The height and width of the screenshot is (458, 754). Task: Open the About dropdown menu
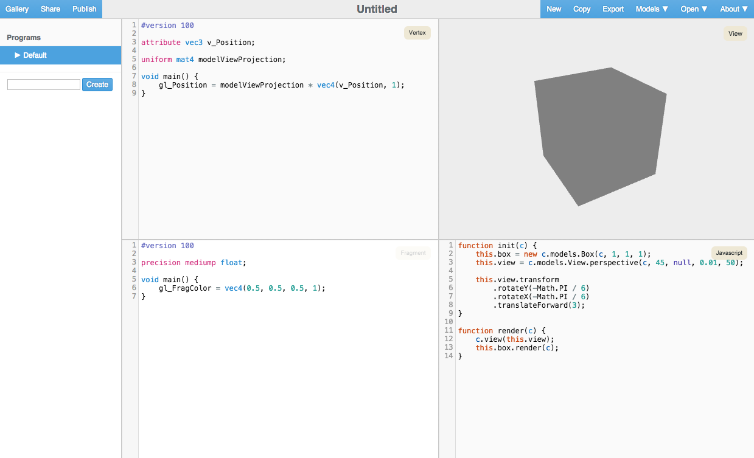pyautogui.click(x=734, y=9)
